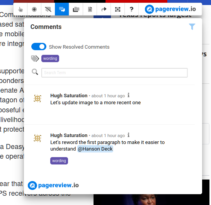Click the Show Resolved Comments label
Screen dimensions: 211x205
point(79,47)
